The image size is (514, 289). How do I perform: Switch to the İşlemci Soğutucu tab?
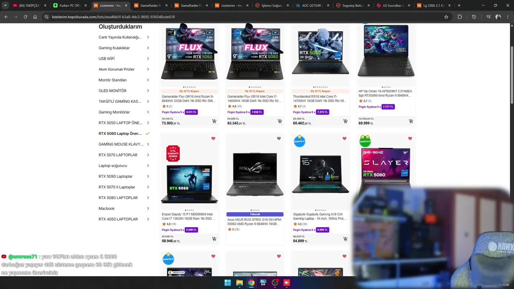272,6
